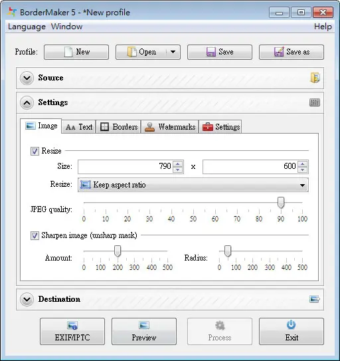Choose Save as for the profile
The height and width of the screenshot is (361, 340).
pyautogui.click(x=292, y=52)
